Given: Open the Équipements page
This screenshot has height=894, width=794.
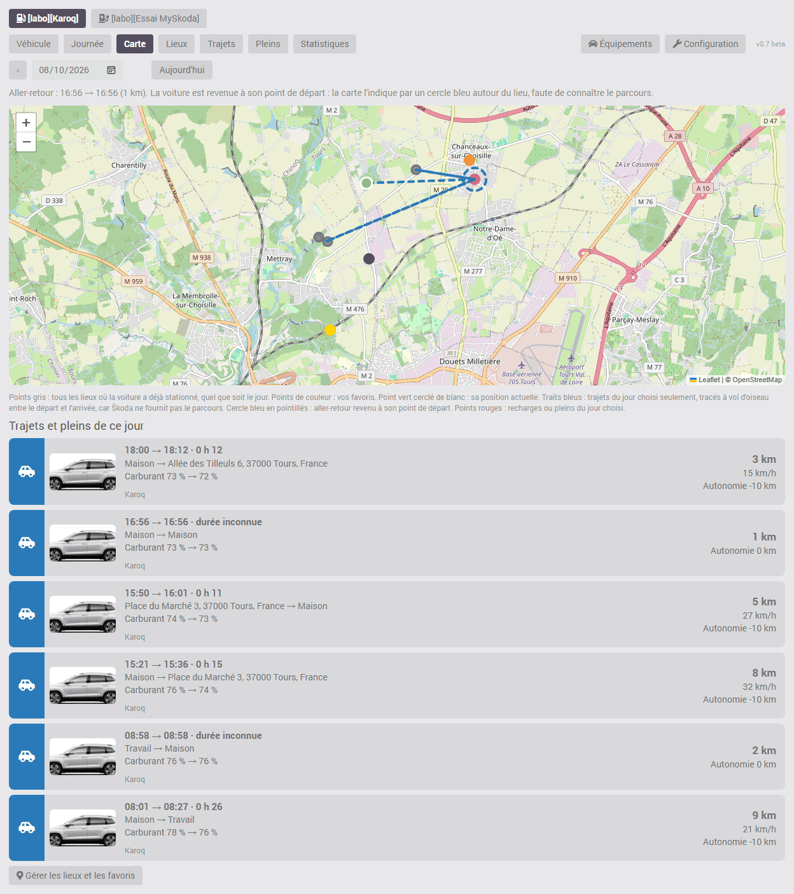Looking at the screenshot, I should click(x=620, y=44).
